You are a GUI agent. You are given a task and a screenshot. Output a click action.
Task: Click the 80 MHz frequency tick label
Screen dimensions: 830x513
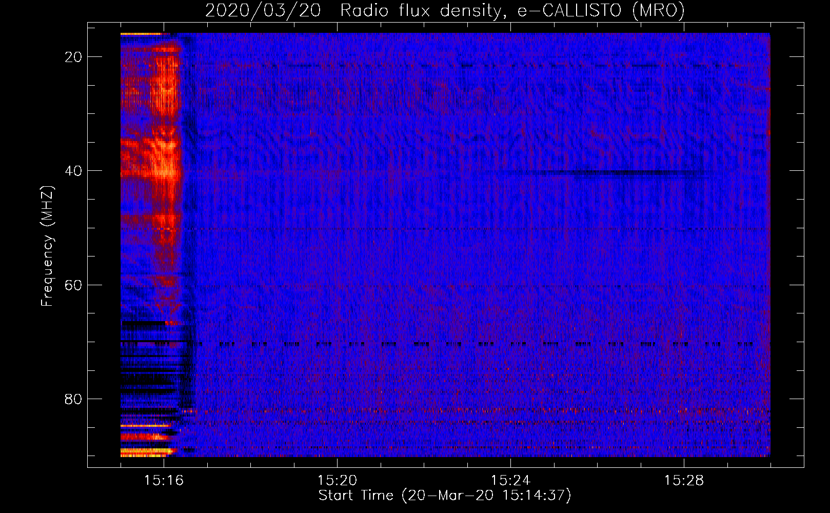click(x=73, y=399)
